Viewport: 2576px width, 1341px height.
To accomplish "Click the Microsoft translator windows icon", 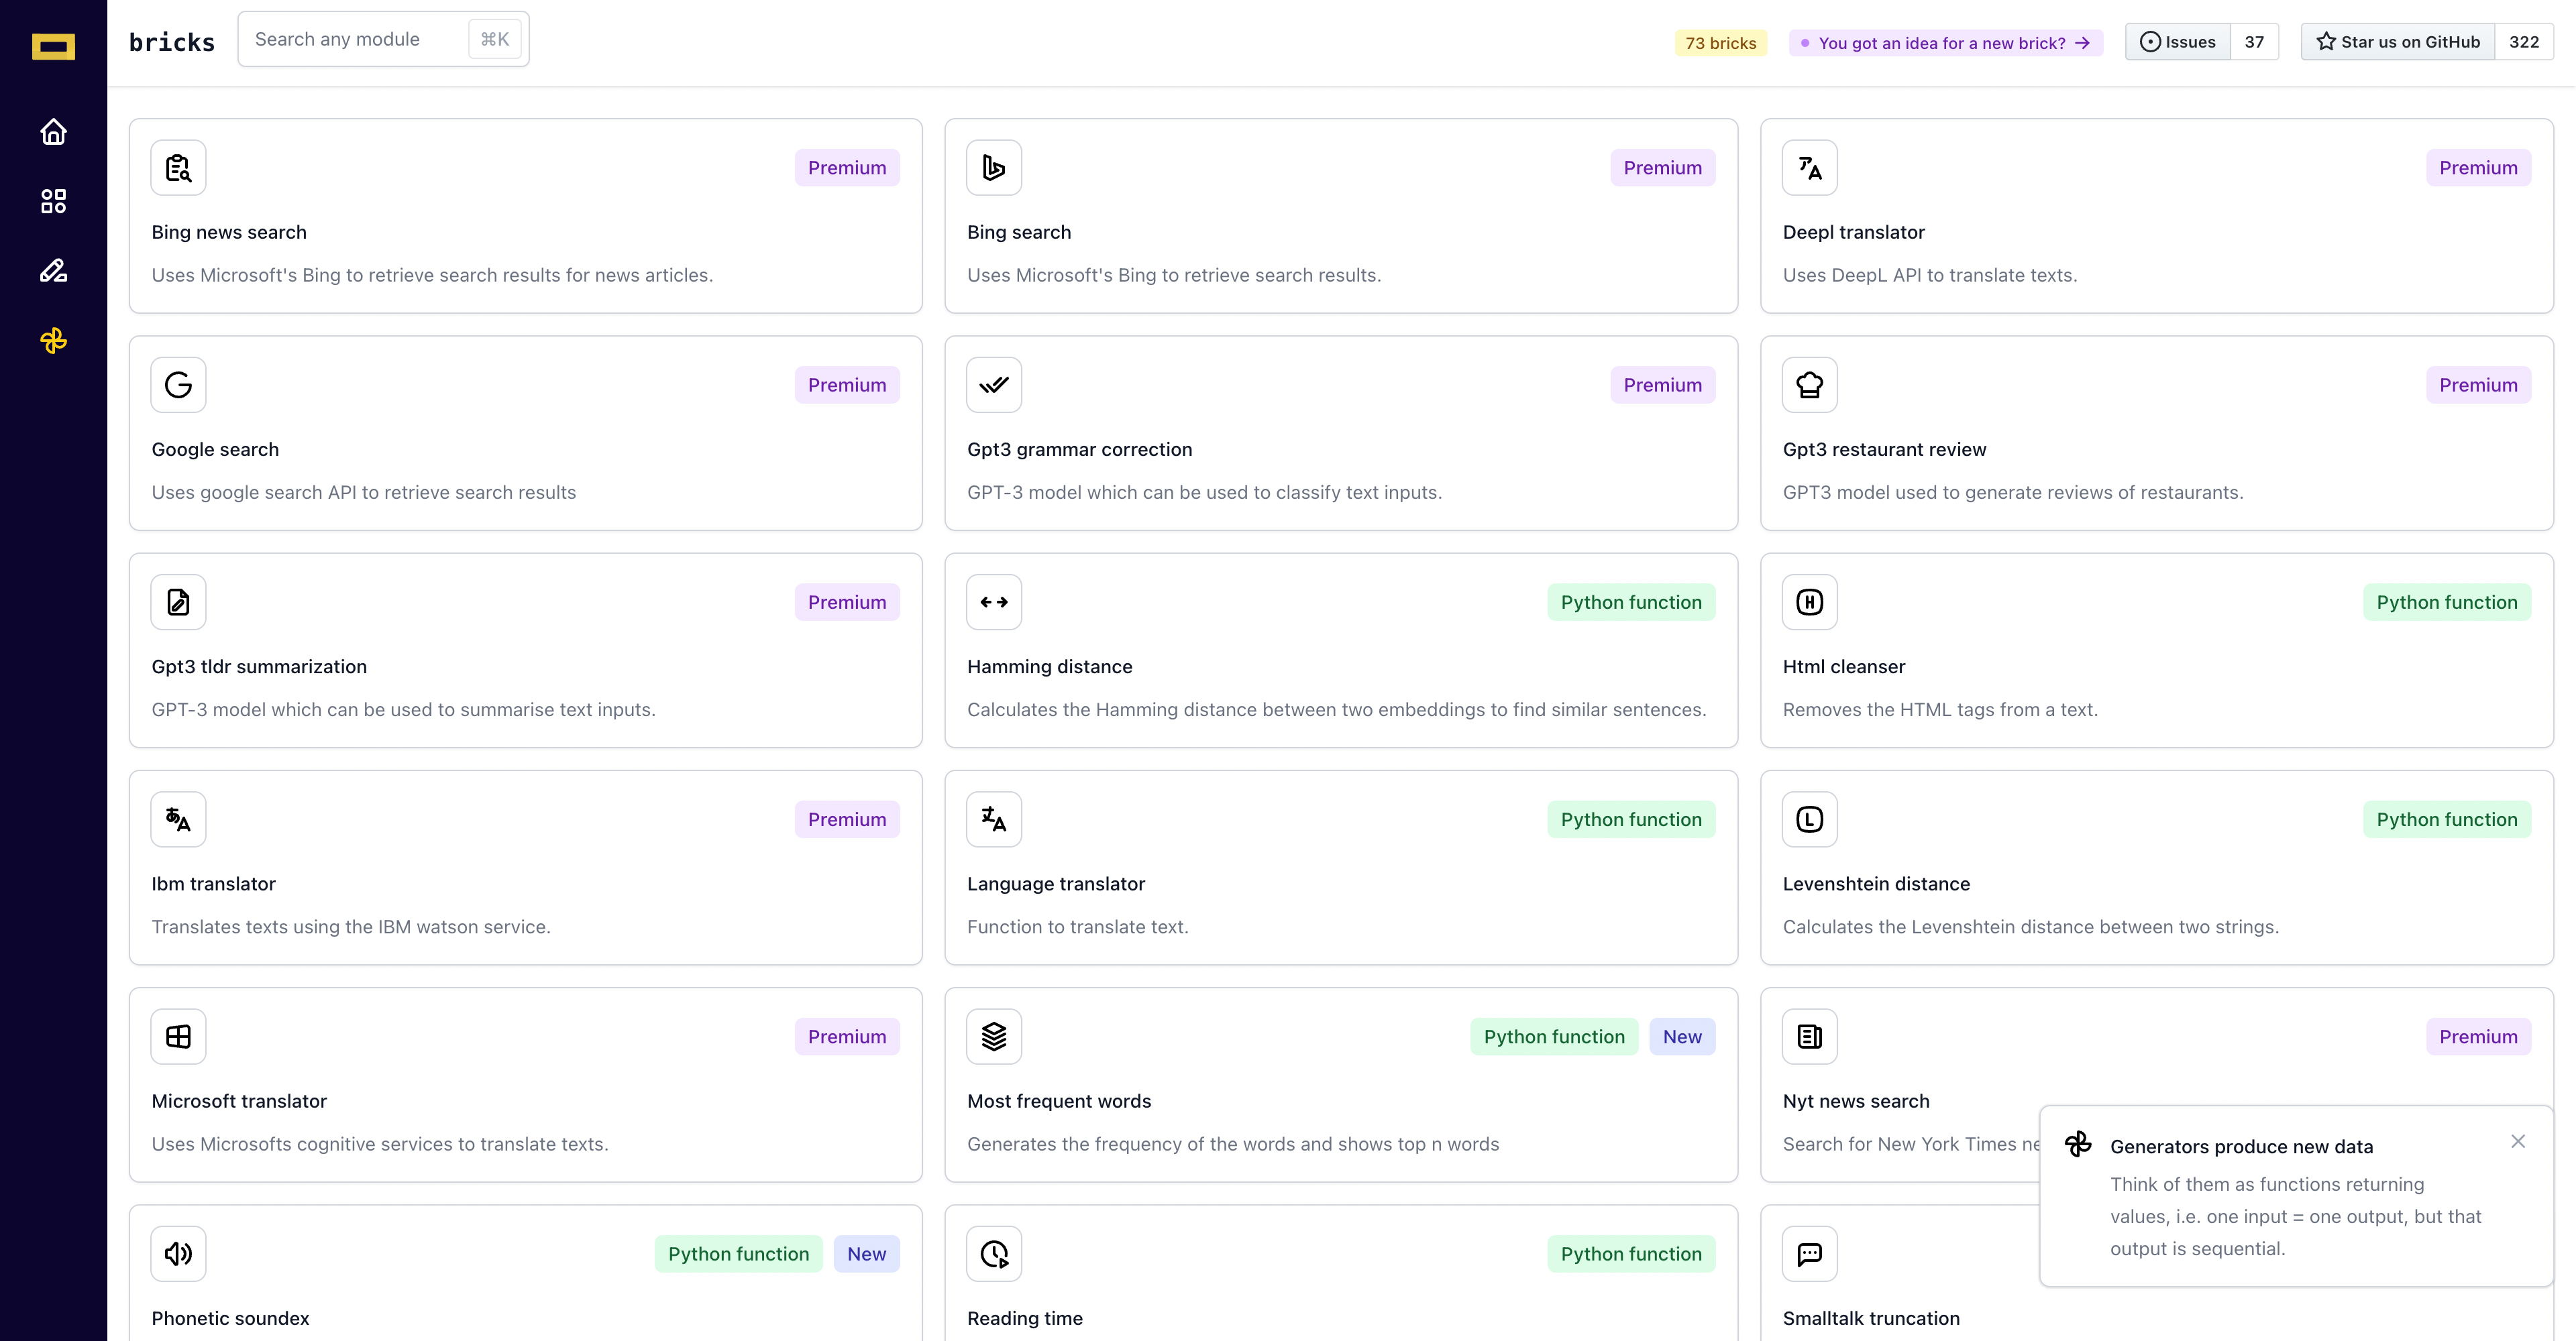I will [178, 1036].
